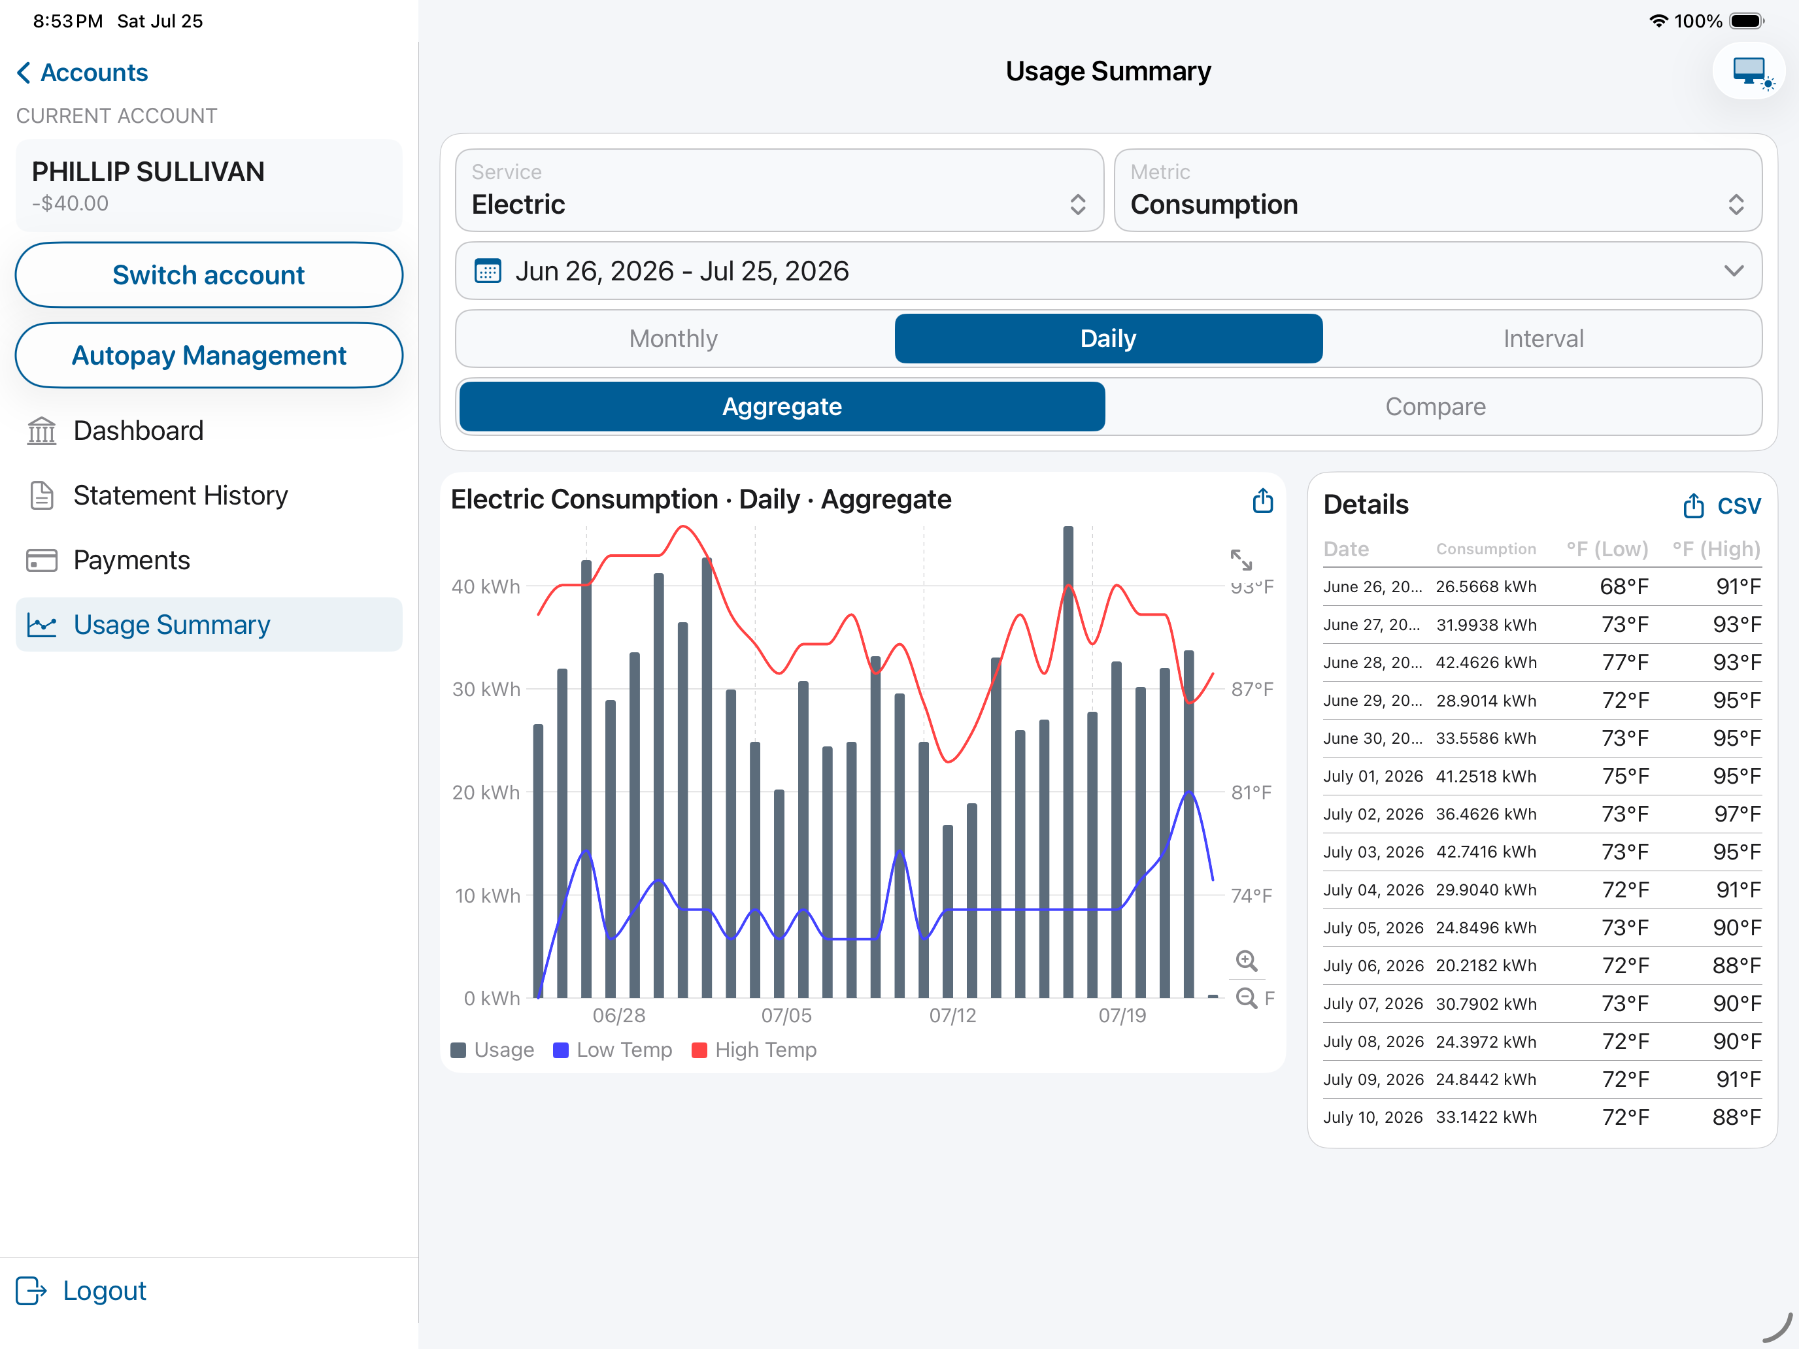This screenshot has height=1349, width=1799.
Task: Click the 97°F high value for July 02
Action: pyautogui.click(x=1737, y=814)
